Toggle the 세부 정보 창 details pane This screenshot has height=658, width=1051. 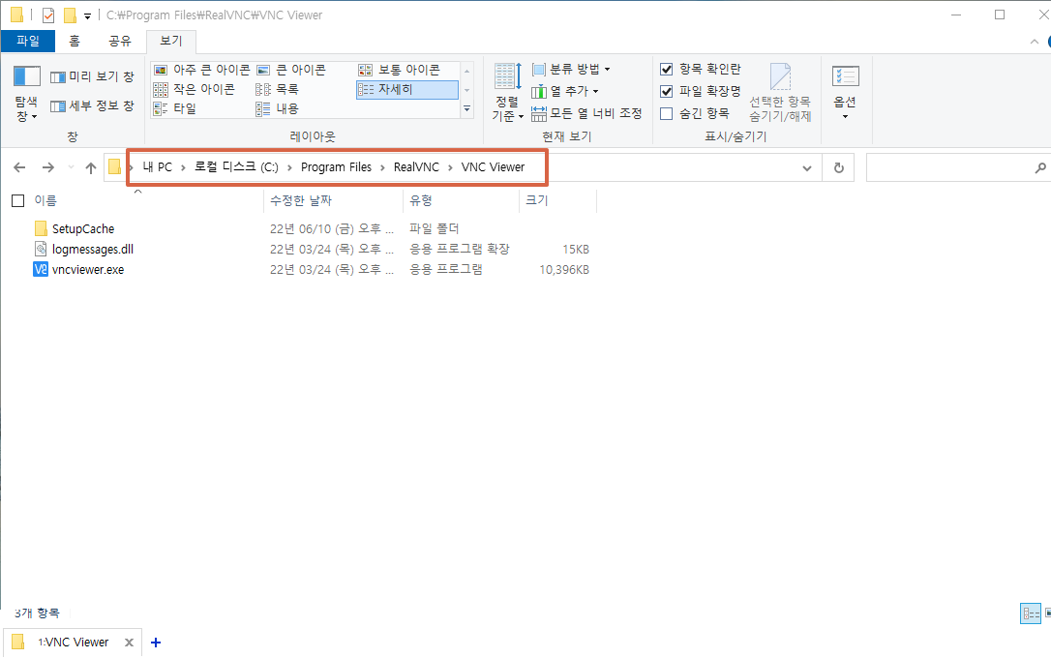(93, 105)
